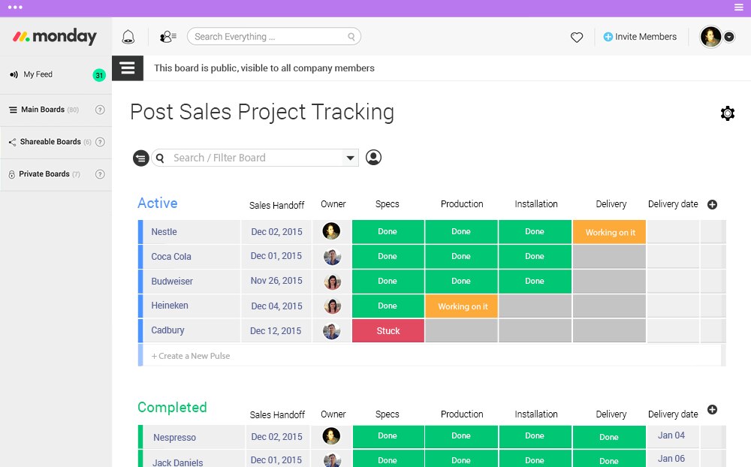Click the Private Boards help question mark

(100, 174)
